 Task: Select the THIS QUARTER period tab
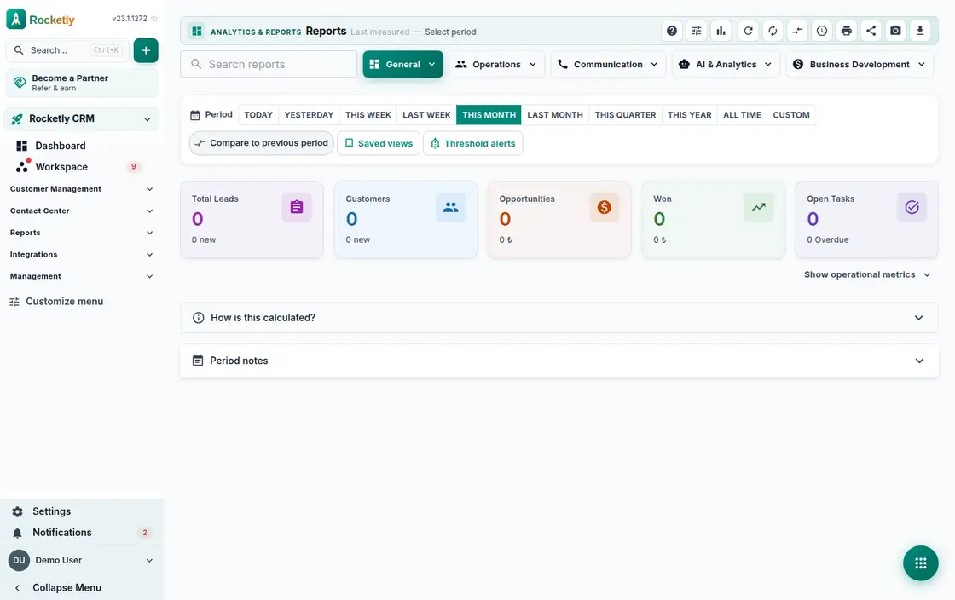click(x=625, y=115)
